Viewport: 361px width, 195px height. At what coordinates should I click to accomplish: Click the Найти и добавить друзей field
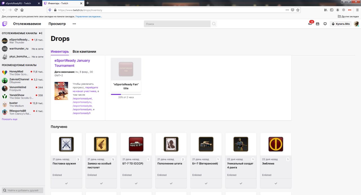[23, 190]
